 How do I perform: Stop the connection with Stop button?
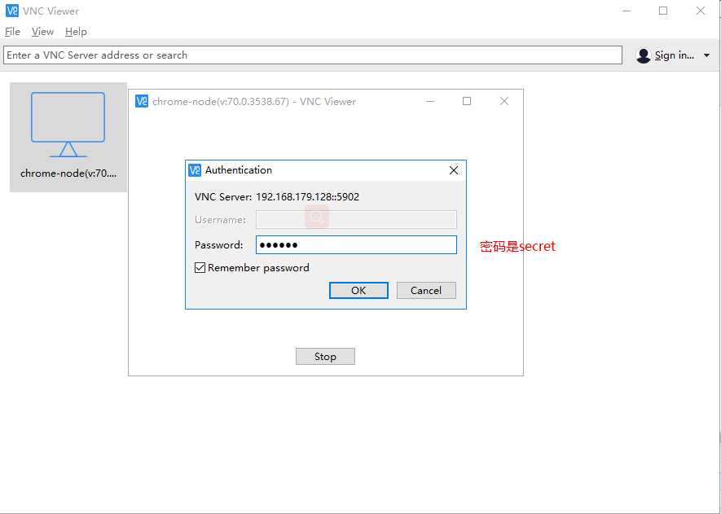[325, 357]
